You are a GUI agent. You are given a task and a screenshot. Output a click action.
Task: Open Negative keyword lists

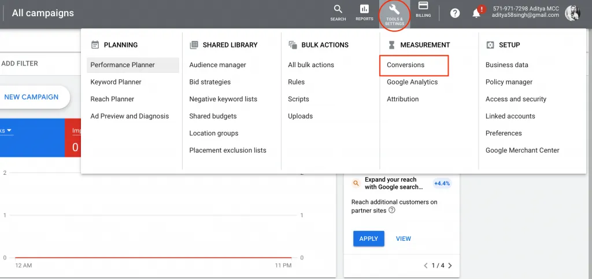(x=223, y=99)
